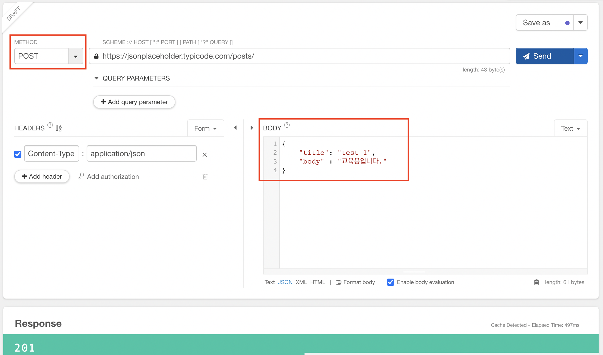Switch body syntax to HTML
603x355 pixels.
click(x=318, y=282)
